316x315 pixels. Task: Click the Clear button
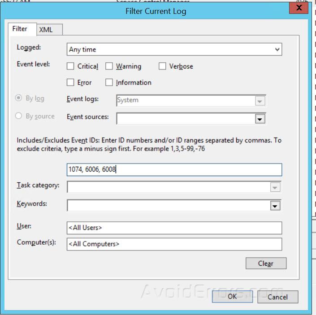pos(266,263)
